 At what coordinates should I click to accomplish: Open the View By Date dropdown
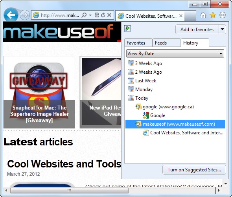175,54
